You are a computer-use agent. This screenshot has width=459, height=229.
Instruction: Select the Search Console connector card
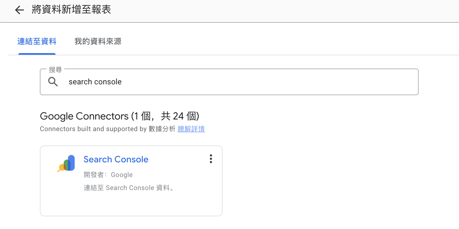(131, 181)
